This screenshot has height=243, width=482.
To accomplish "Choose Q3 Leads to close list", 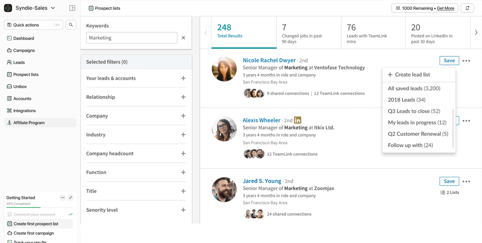I will tap(414, 111).
